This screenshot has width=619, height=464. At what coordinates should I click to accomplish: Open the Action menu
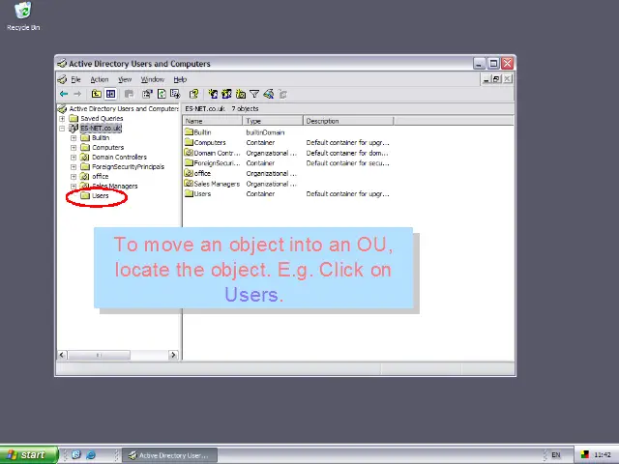(x=99, y=79)
